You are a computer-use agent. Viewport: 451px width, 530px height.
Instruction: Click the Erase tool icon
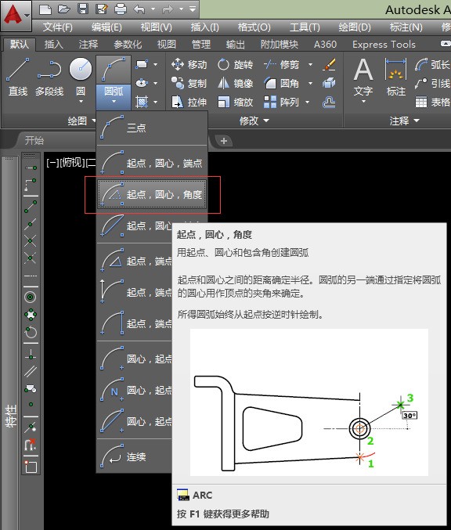[329, 64]
